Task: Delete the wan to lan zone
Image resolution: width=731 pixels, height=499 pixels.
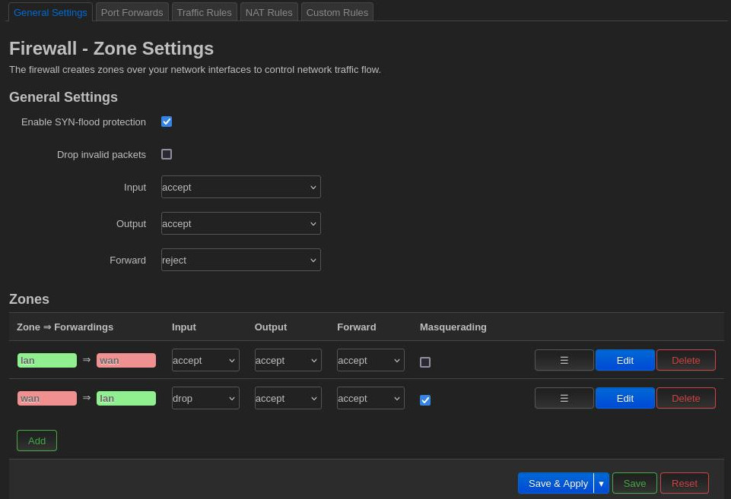Action: (x=685, y=398)
